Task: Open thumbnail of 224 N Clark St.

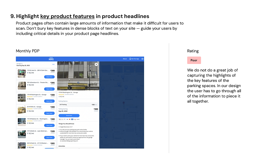Action: point(22,145)
